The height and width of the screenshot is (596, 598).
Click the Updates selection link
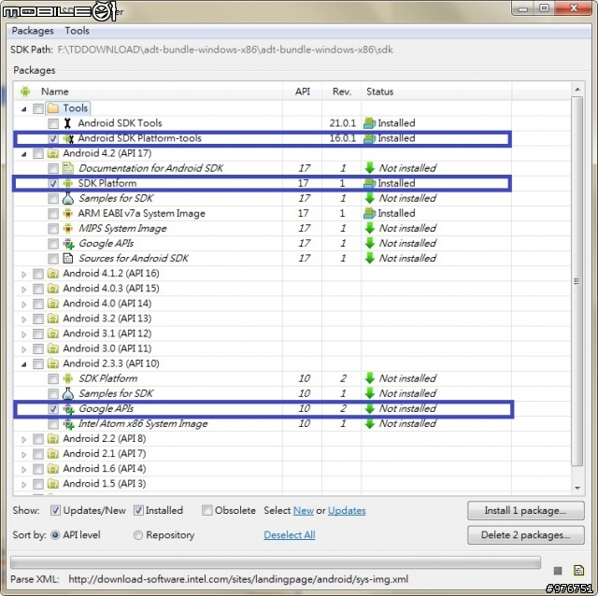(347, 511)
